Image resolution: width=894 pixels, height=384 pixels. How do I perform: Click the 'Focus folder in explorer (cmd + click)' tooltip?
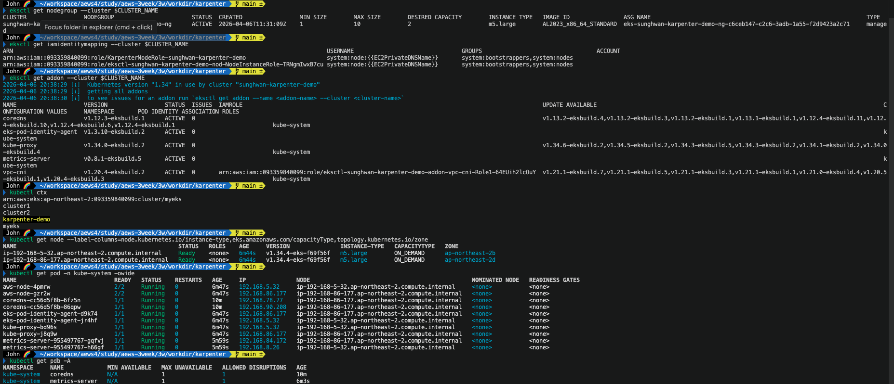[x=98, y=27]
